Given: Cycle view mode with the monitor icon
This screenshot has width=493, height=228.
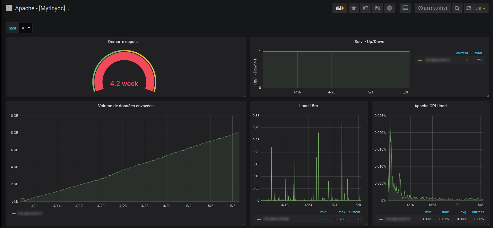Looking at the screenshot, I should coord(405,8).
